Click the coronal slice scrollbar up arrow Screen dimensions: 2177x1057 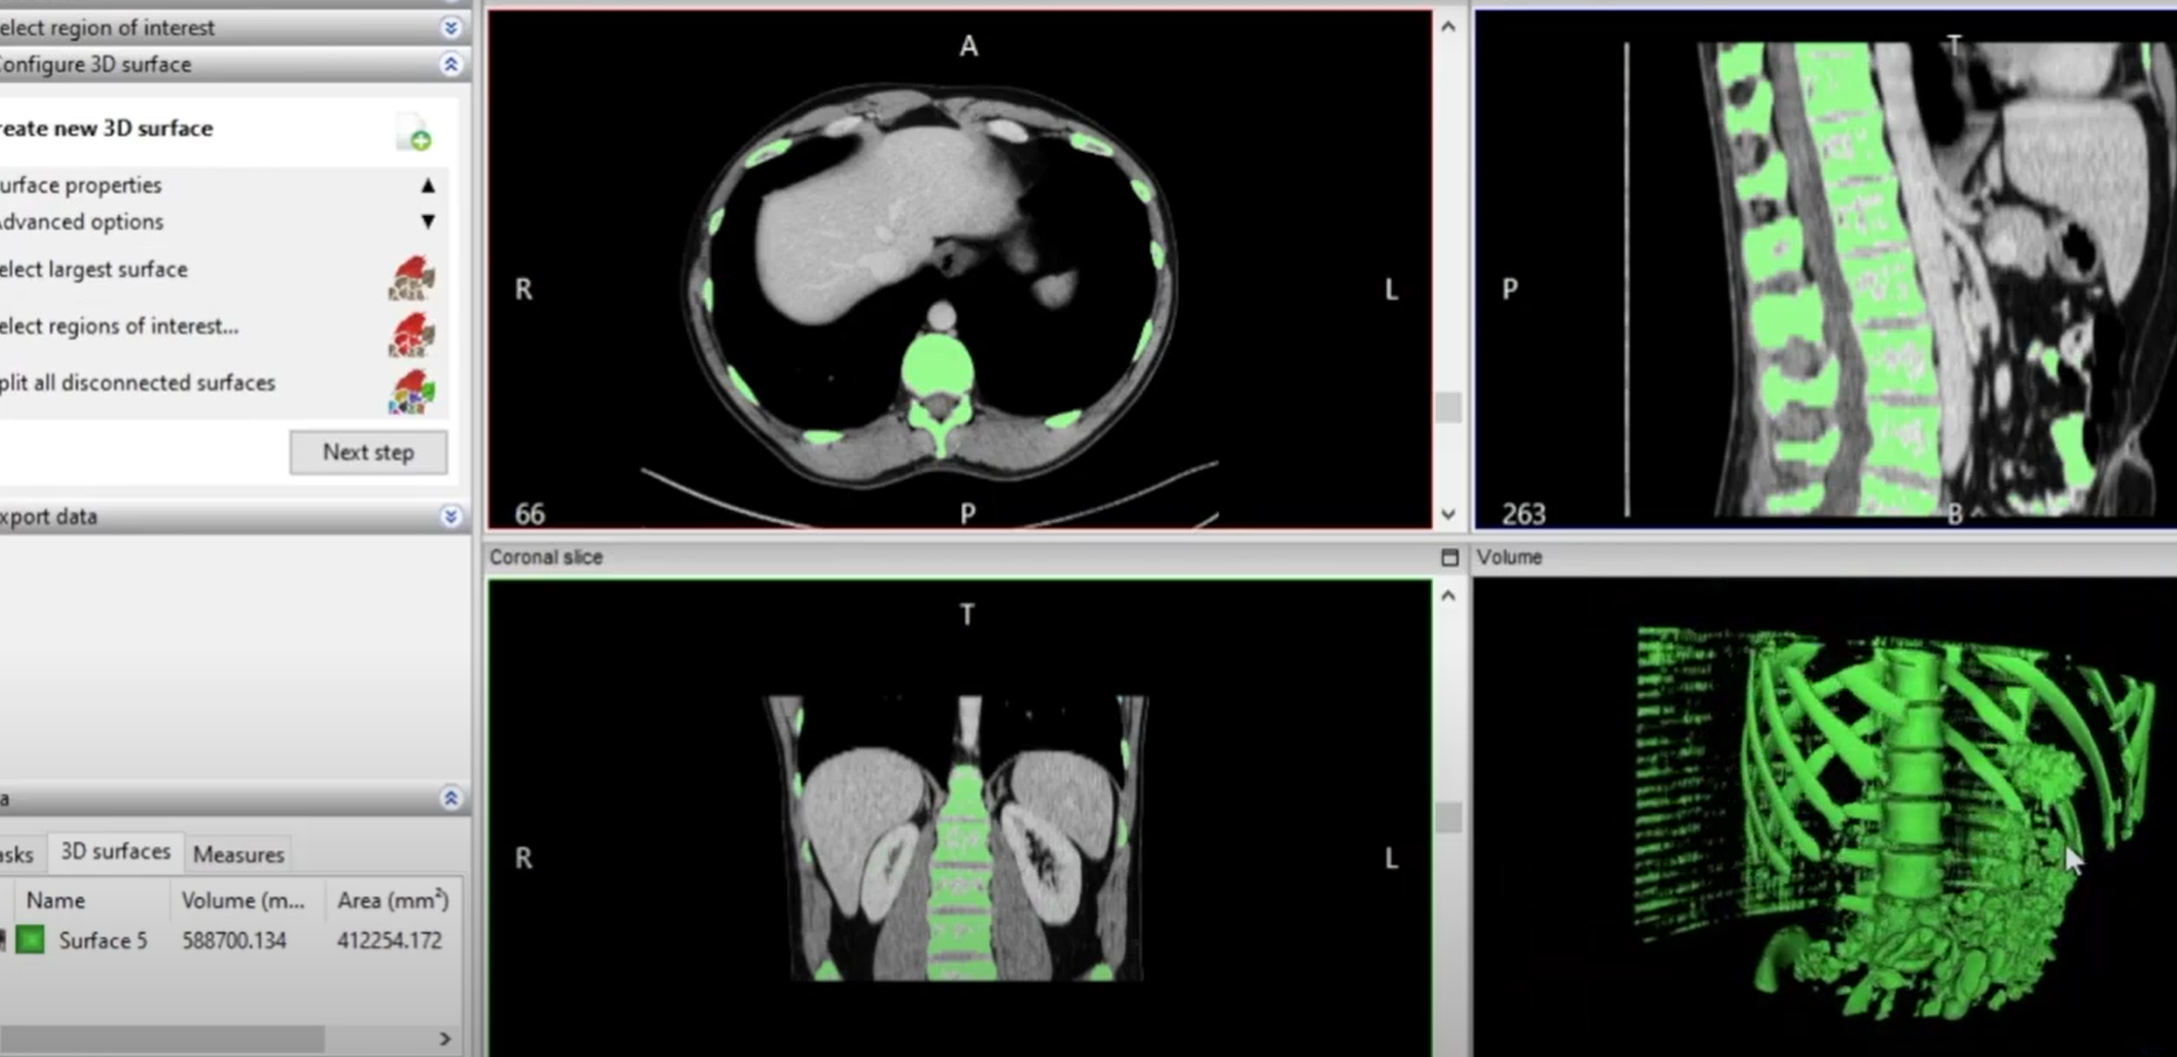[1448, 596]
